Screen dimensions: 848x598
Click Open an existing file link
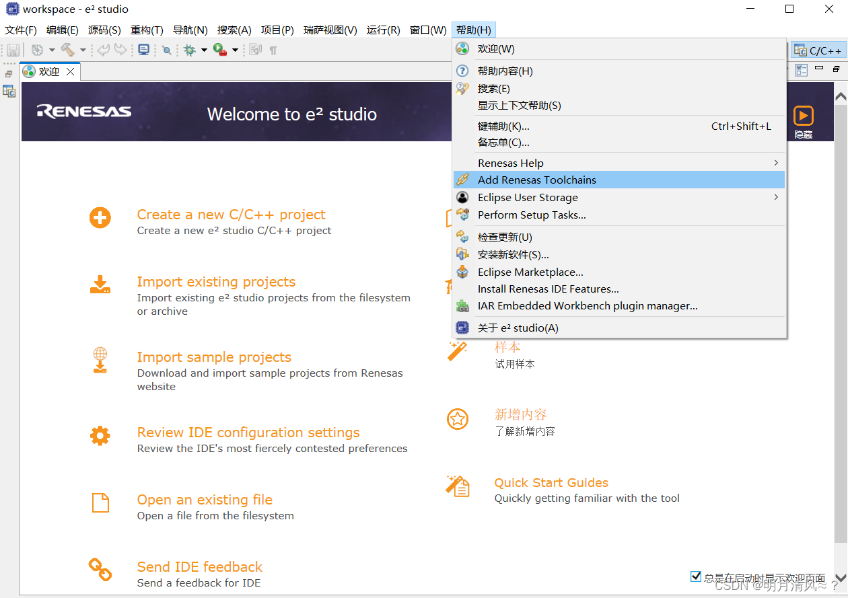(x=205, y=500)
